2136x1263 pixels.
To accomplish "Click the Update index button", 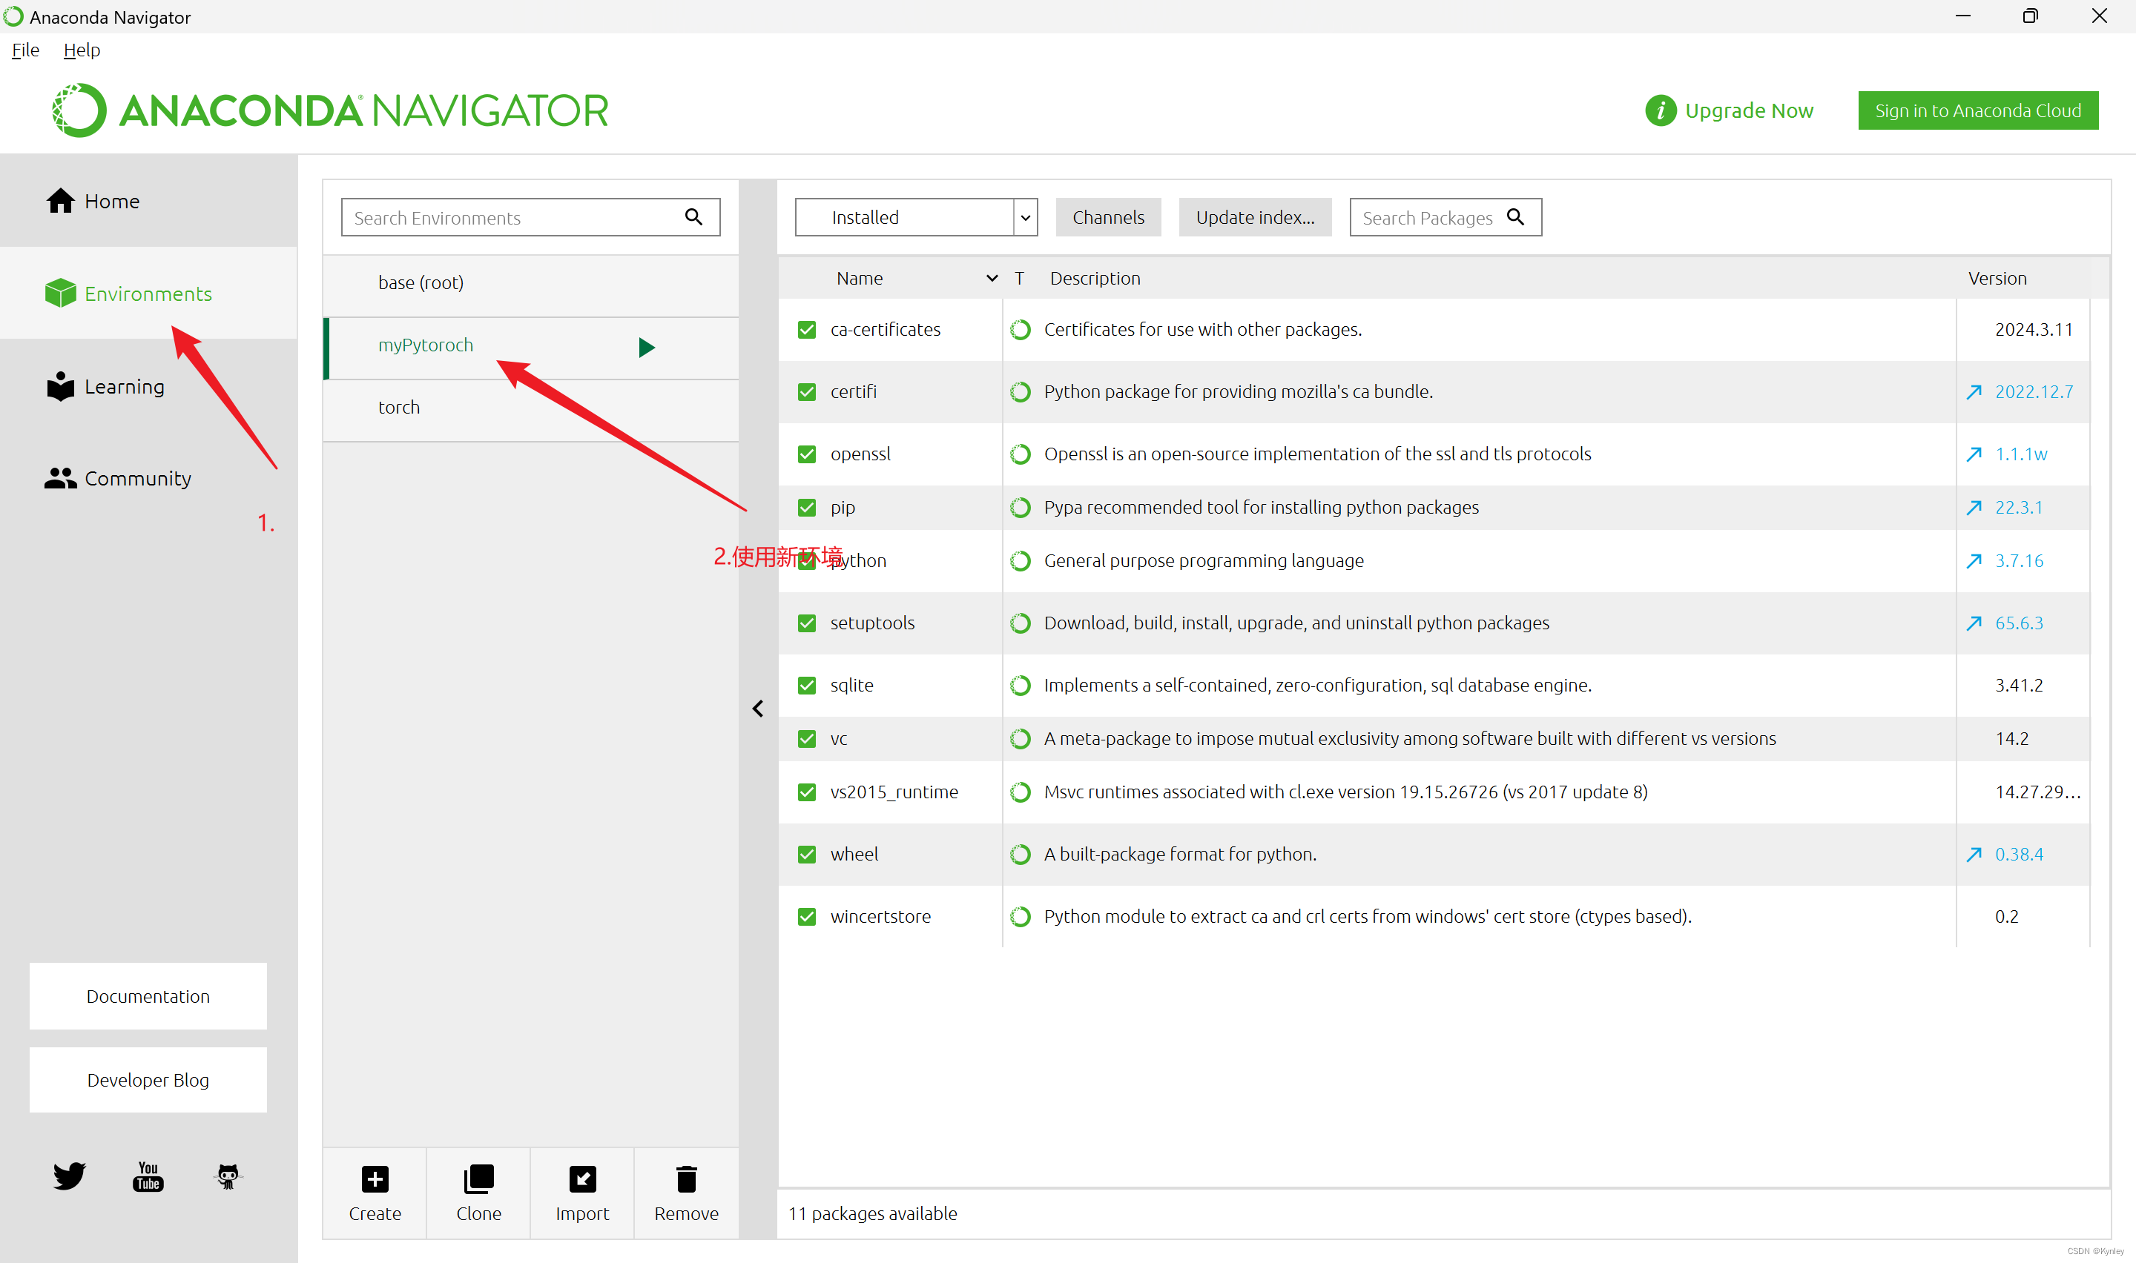I will click(1254, 217).
